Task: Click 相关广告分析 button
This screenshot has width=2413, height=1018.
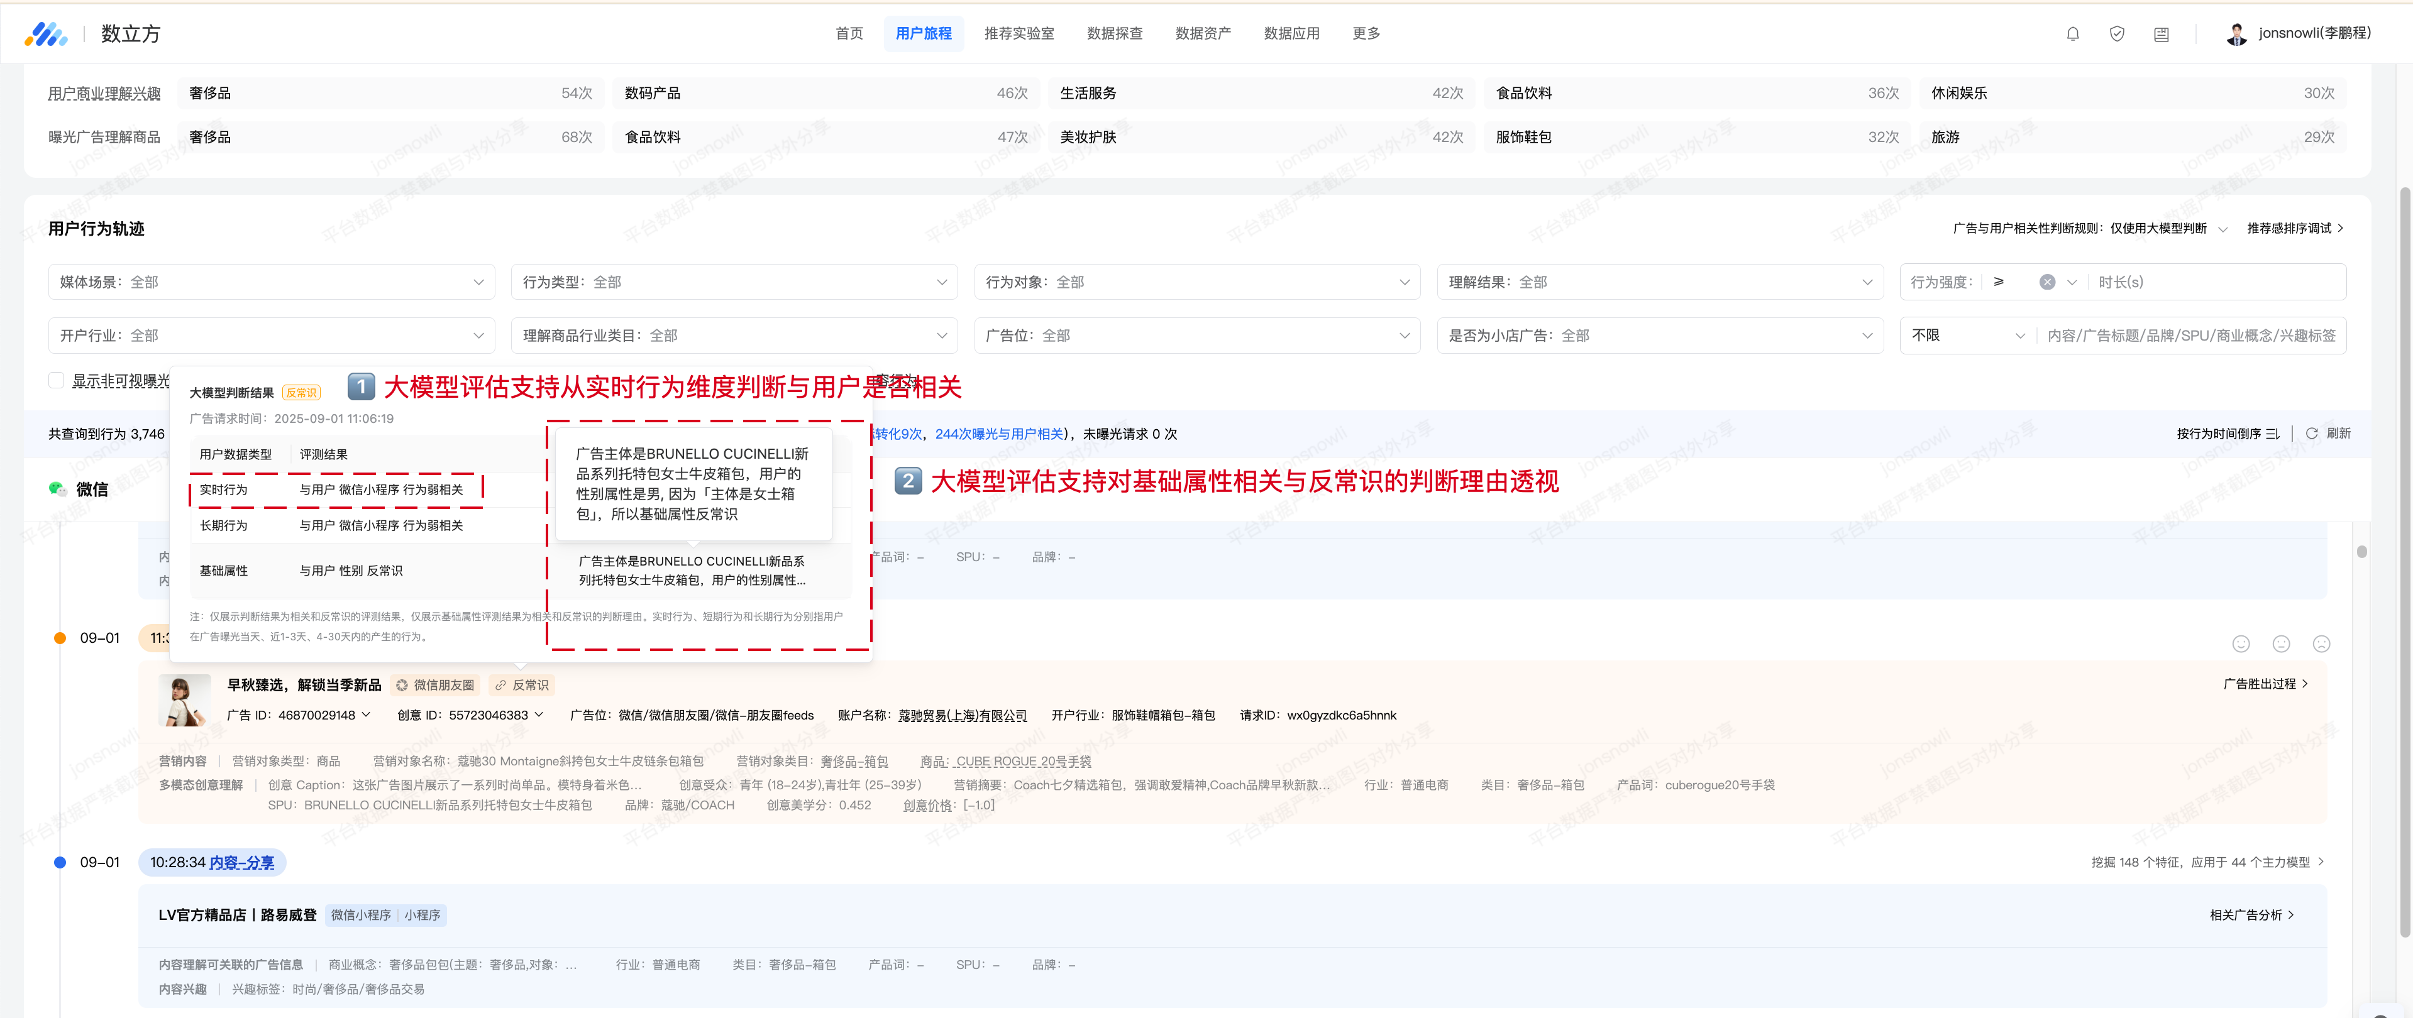Action: (x=2251, y=915)
